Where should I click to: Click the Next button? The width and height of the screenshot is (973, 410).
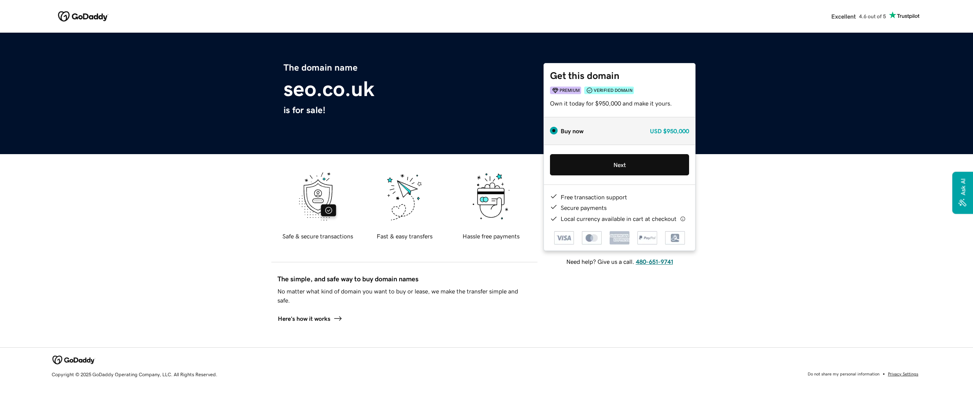click(619, 165)
